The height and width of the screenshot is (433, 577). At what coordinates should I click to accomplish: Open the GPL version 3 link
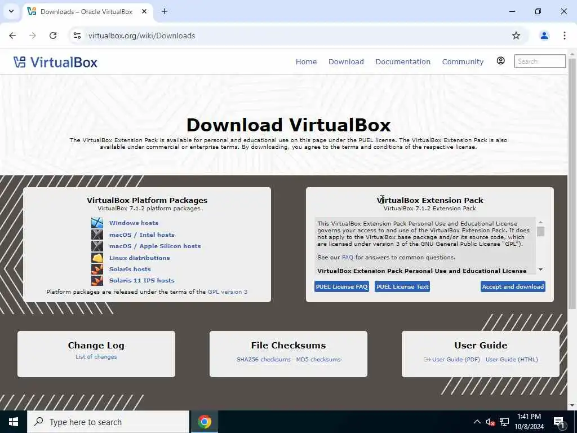pyautogui.click(x=228, y=292)
